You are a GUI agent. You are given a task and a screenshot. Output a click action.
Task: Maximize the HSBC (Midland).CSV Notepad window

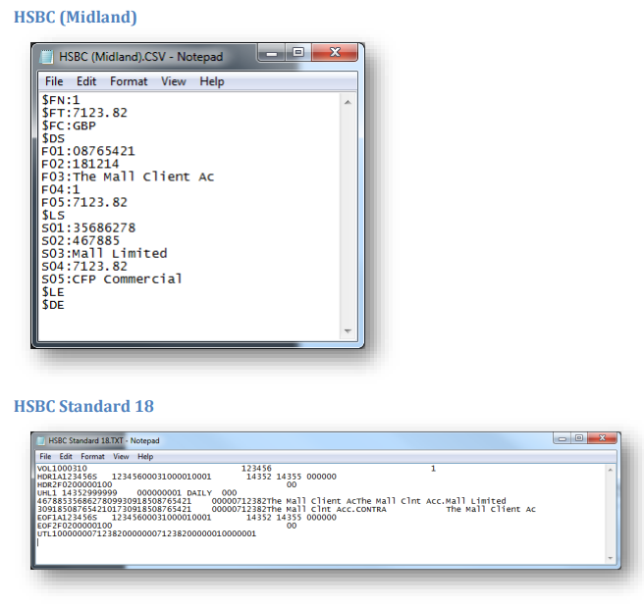[x=298, y=52]
